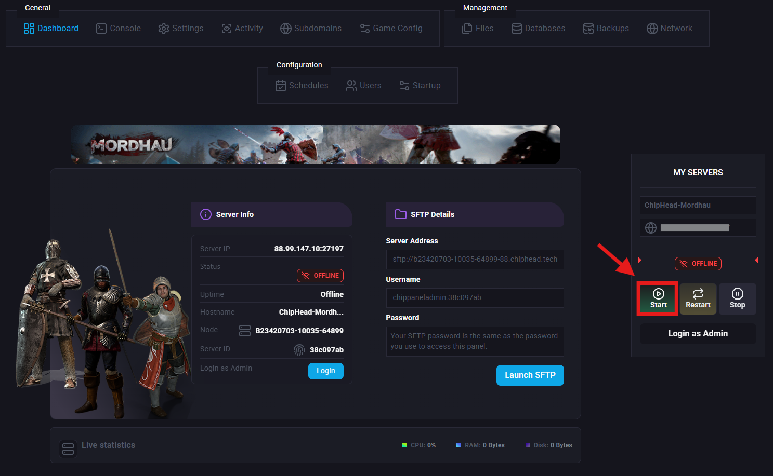Image resolution: width=773 pixels, height=476 pixels.
Task: Click the Node server rack icon
Action: pyautogui.click(x=245, y=331)
